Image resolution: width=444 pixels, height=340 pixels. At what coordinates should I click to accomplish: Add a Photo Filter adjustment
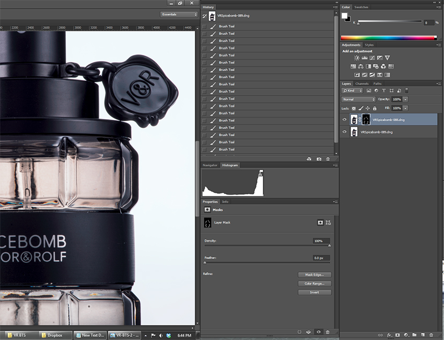(x=376, y=66)
